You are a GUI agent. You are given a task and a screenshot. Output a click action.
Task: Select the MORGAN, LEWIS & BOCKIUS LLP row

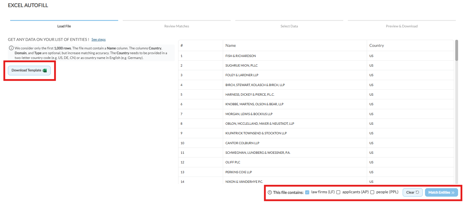[316, 114]
